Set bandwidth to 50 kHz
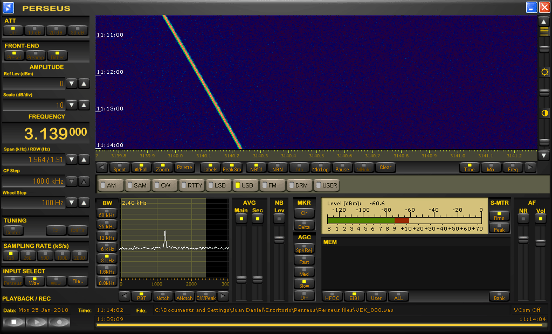Viewport: 552px width, 334px height. point(107,213)
